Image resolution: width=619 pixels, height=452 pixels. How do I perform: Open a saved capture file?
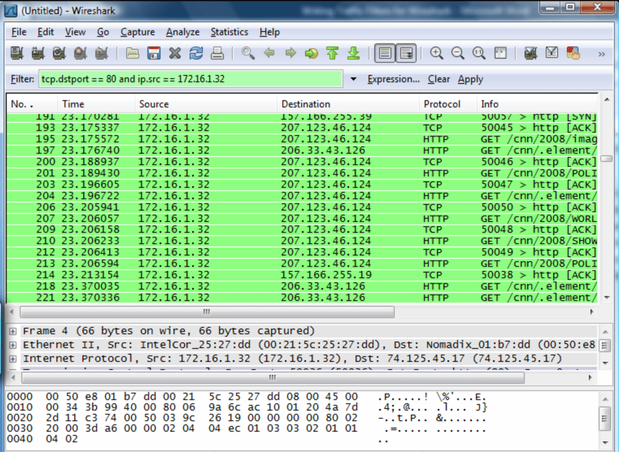132,53
